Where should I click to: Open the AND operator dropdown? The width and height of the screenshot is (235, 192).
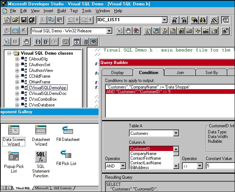pyautogui.click(x=123, y=166)
